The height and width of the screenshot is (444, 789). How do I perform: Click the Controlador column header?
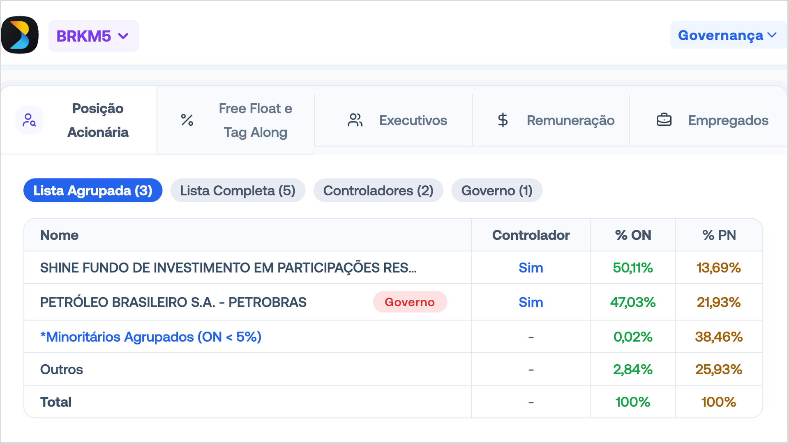[531, 235]
